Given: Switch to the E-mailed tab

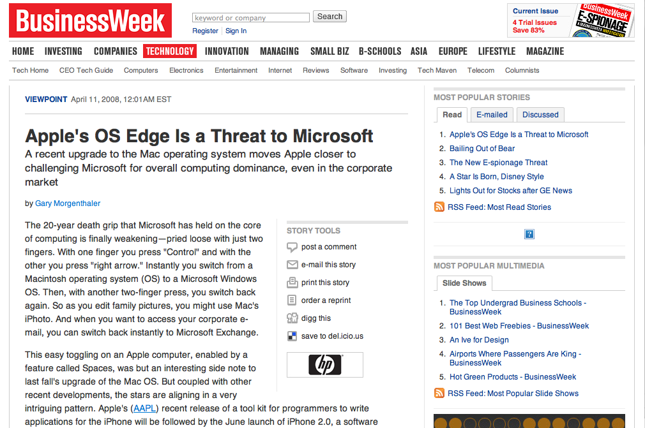Looking at the screenshot, I should (x=492, y=115).
